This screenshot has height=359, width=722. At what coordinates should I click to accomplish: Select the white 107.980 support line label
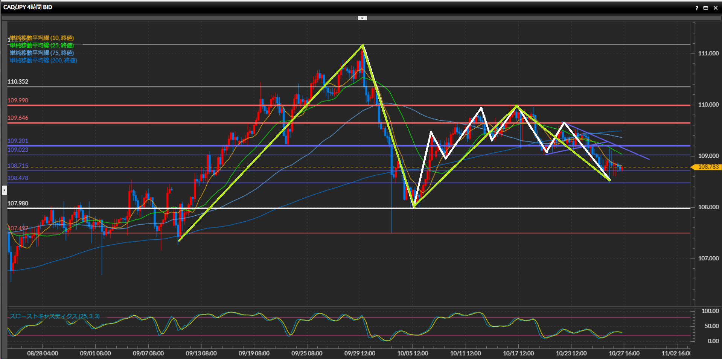[x=18, y=204]
